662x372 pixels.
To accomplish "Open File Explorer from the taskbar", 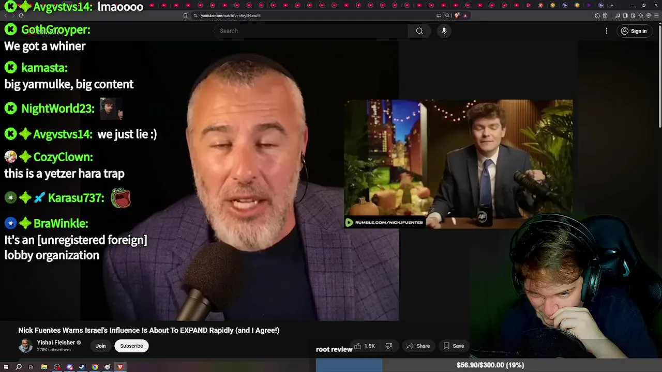I will [x=44, y=367].
